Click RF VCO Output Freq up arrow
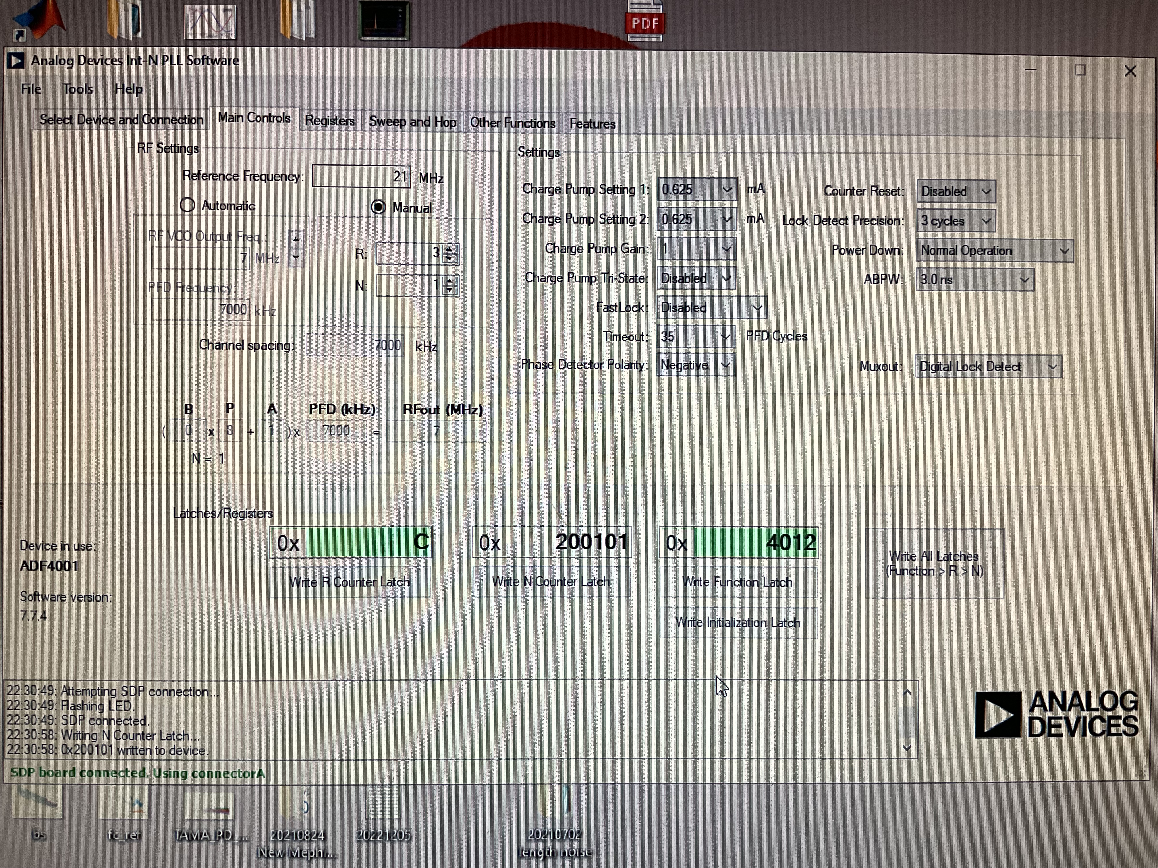 coord(296,239)
